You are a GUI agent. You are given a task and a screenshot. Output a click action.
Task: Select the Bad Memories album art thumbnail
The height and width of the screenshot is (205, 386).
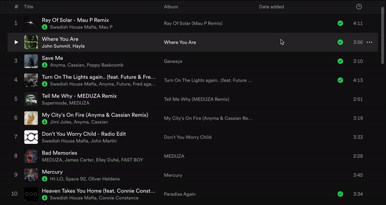coord(31,156)
